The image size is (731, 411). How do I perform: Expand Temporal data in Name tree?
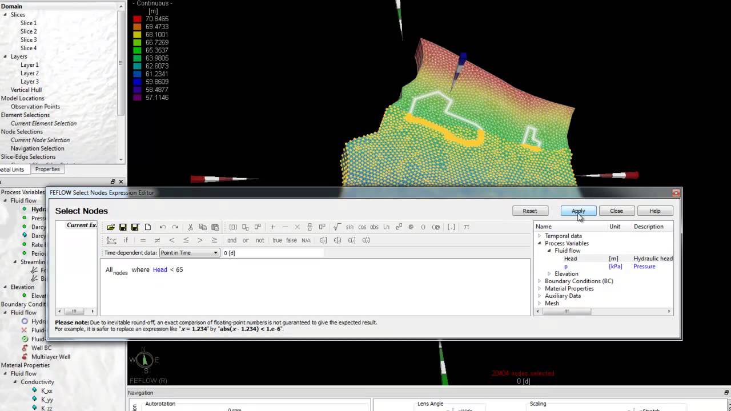coord(539,236)
